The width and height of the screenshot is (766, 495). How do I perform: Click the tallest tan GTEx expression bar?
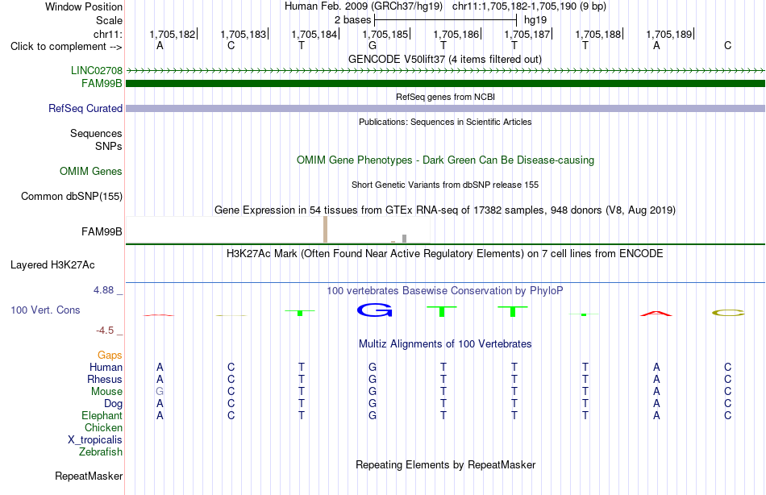pos(326,230)
